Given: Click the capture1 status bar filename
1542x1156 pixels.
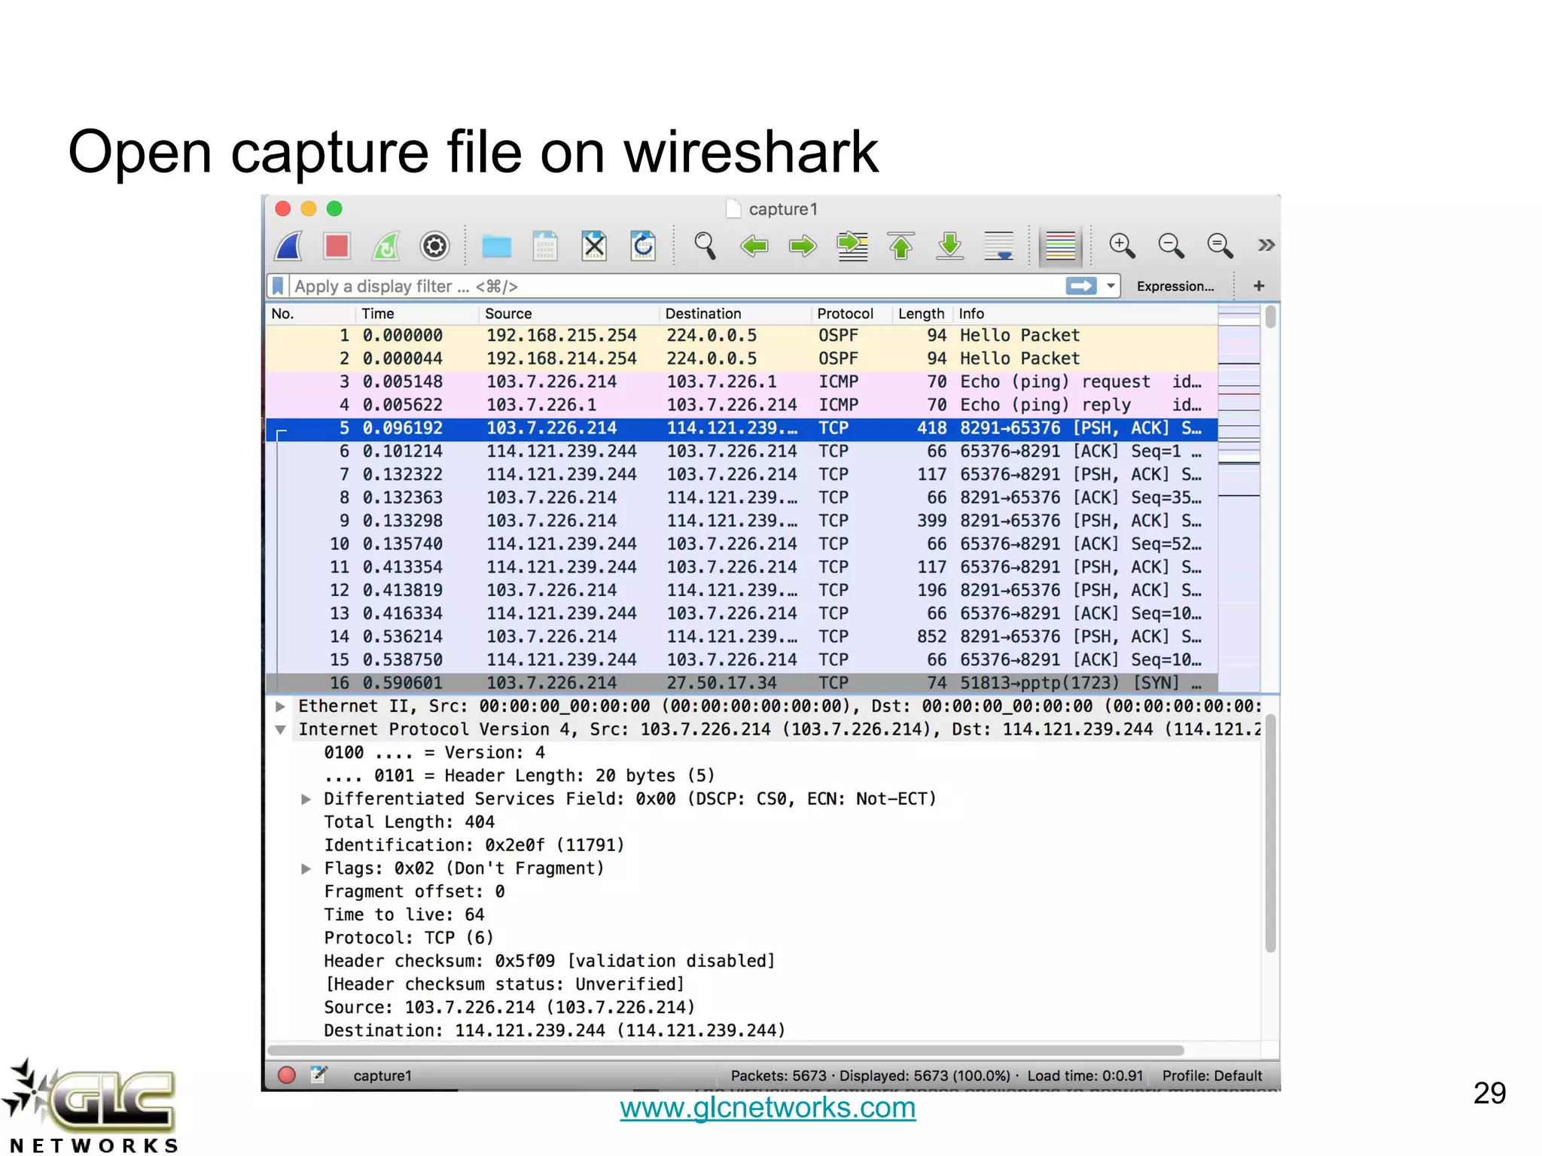Looking at the screenshot, I should [x=382, y=1076].
